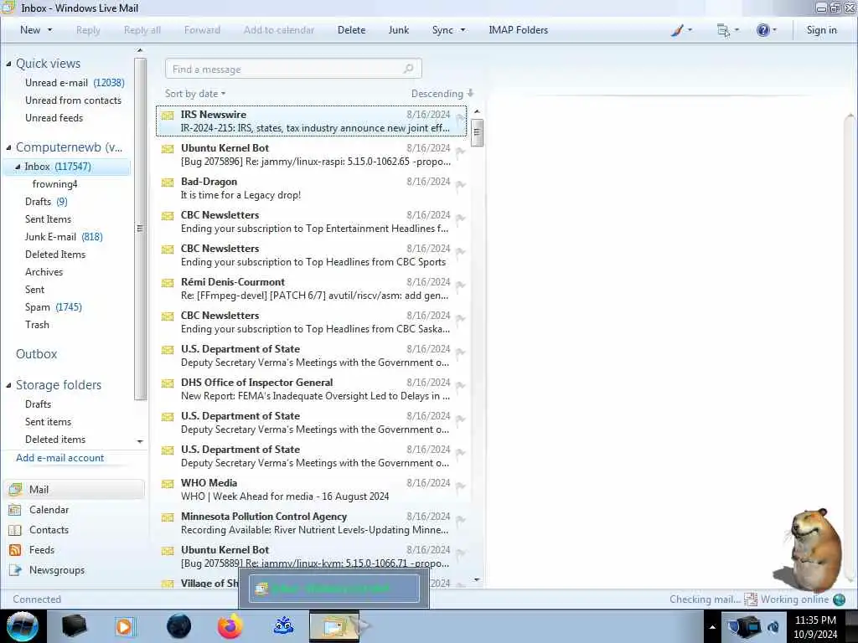Open the Outbox folder

tap(36, 354)
